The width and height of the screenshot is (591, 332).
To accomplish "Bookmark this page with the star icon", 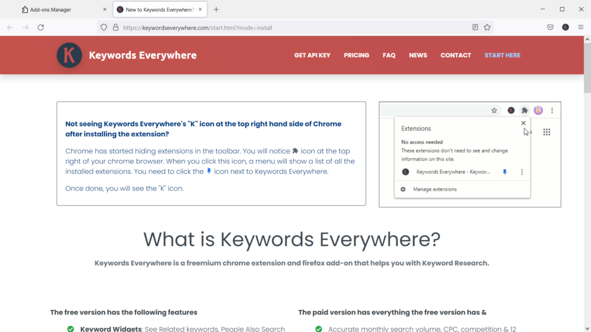I will [487, 27].
